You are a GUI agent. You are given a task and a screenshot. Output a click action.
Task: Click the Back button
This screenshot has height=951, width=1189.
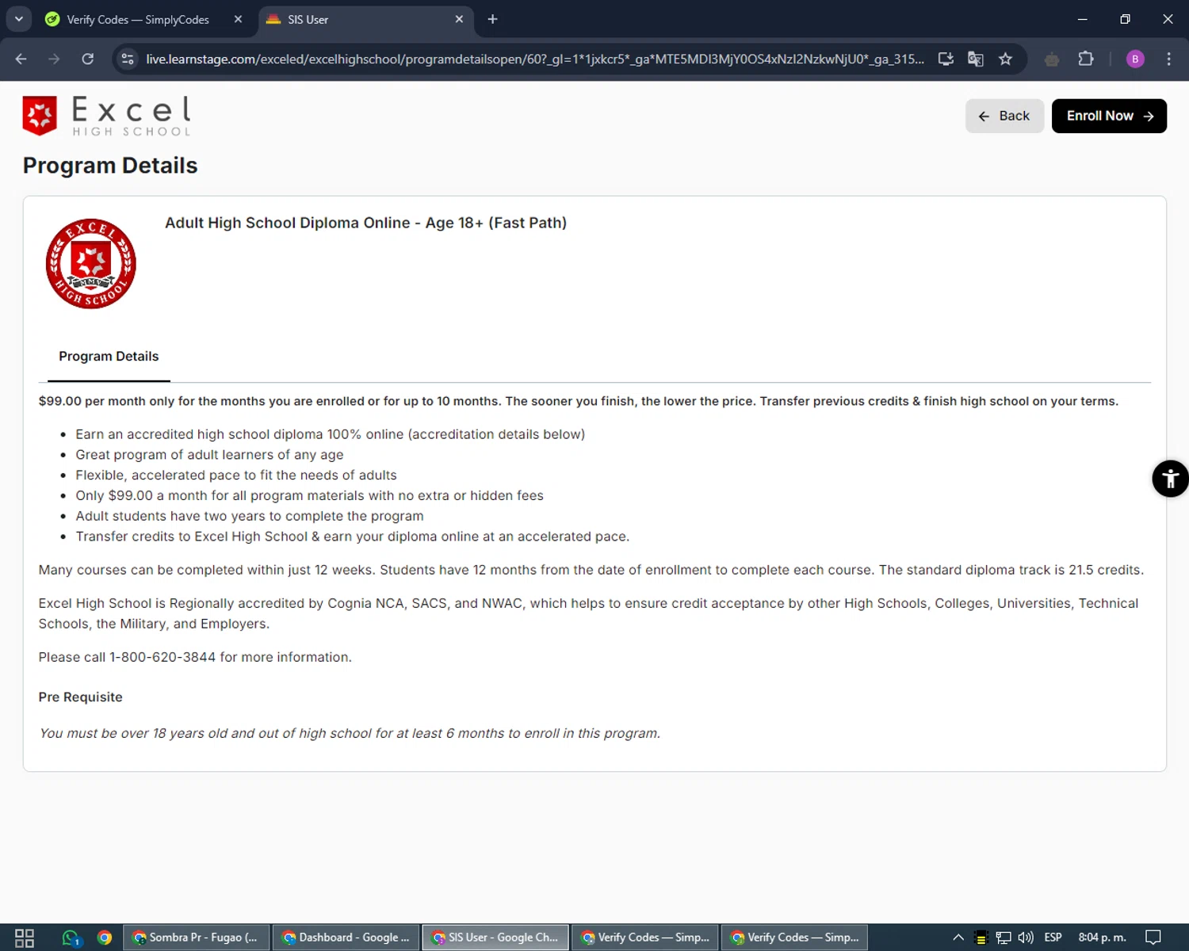(x=1004, y=116)
